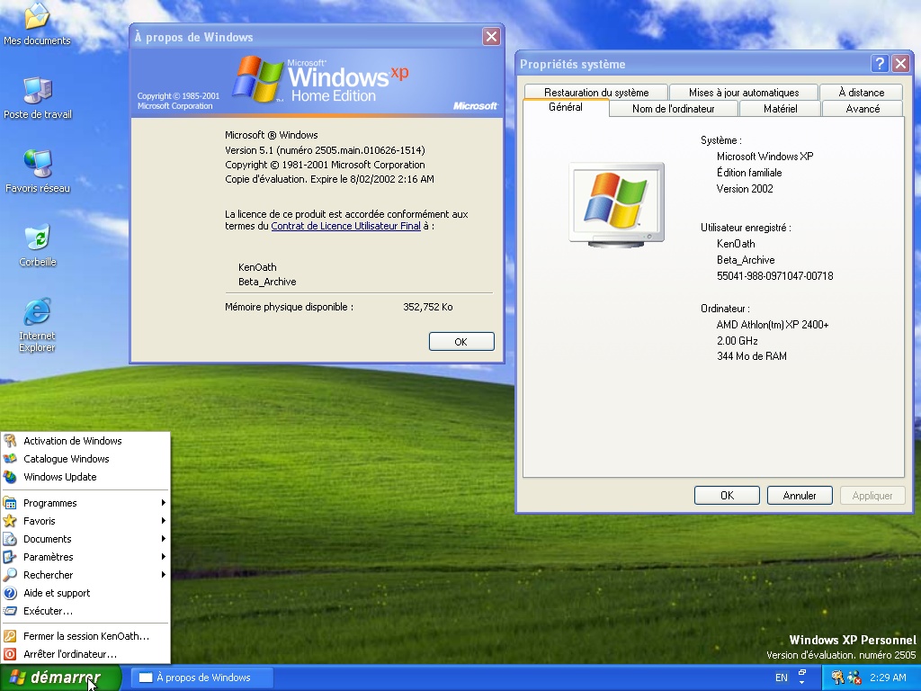The height and width of the screenshot is (691, 921).
Task: Close the À propos de Windows dialog
Action: click(x=491, y=36)
